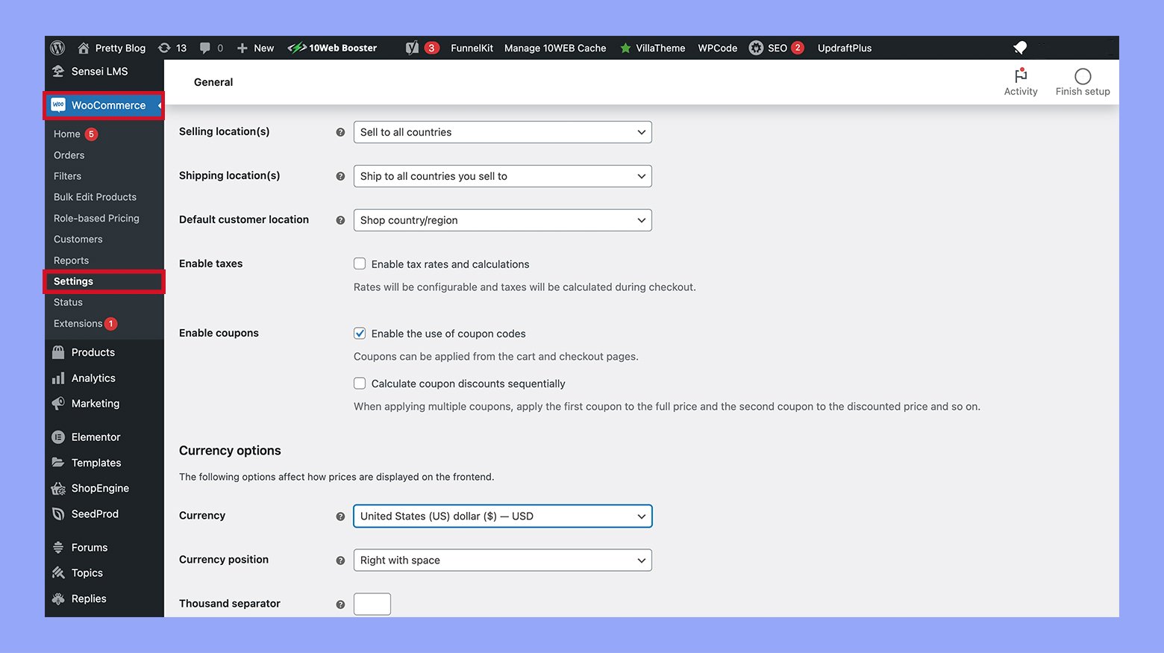Viewport: 1164px width, 653px height.
Task: Open the Currency dropdown
Action: point(502,516)
